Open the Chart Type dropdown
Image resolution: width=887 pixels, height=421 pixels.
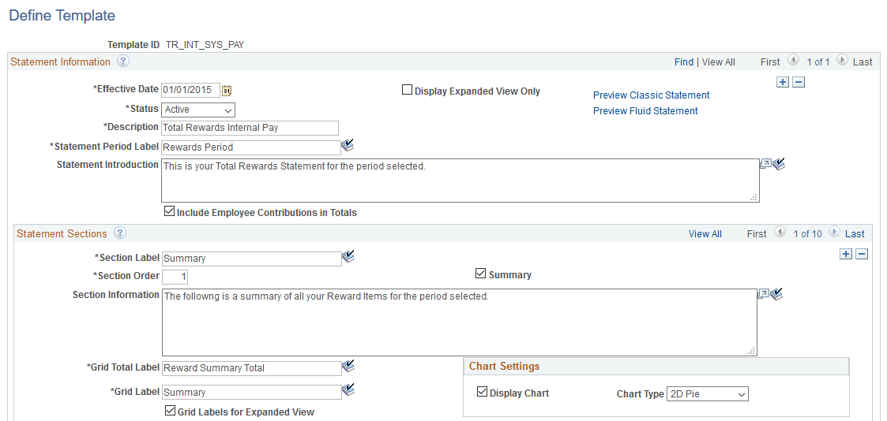pyautogui.click(x=707, y=393)
